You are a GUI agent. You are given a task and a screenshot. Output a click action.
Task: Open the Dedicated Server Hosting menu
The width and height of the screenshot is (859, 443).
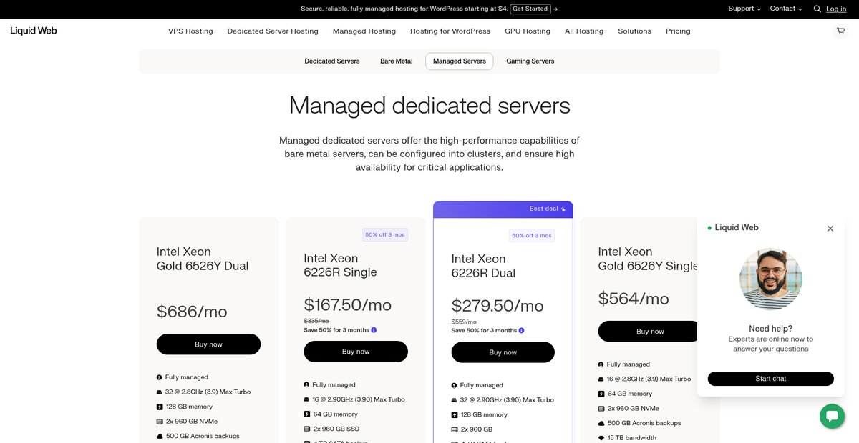click(x=273, y=31)
